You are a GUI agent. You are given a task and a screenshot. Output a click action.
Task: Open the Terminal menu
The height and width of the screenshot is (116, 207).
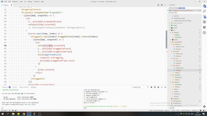[x=37, y=2]
